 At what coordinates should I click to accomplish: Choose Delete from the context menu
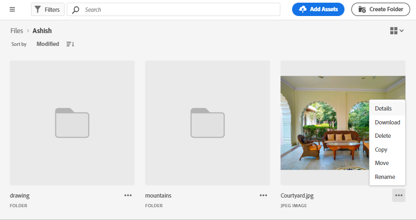coord(387,136)
